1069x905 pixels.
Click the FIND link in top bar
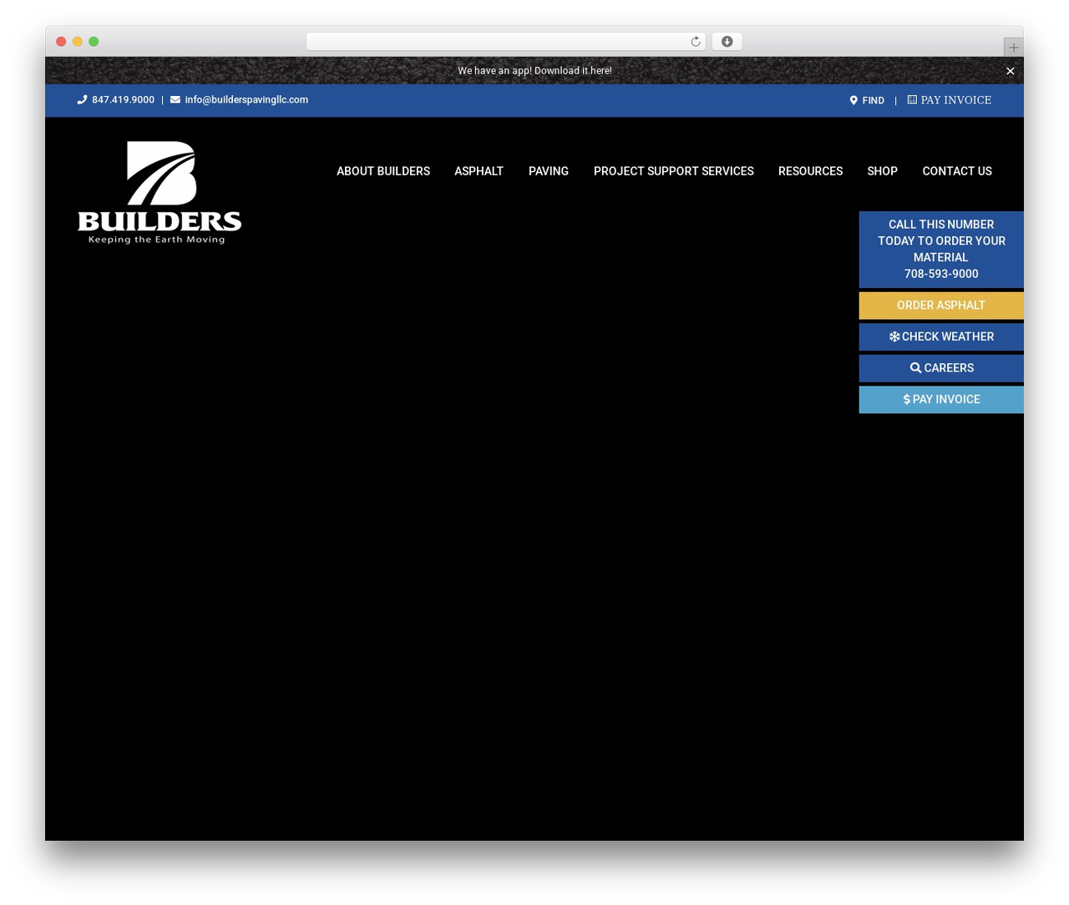pos(874,100)
